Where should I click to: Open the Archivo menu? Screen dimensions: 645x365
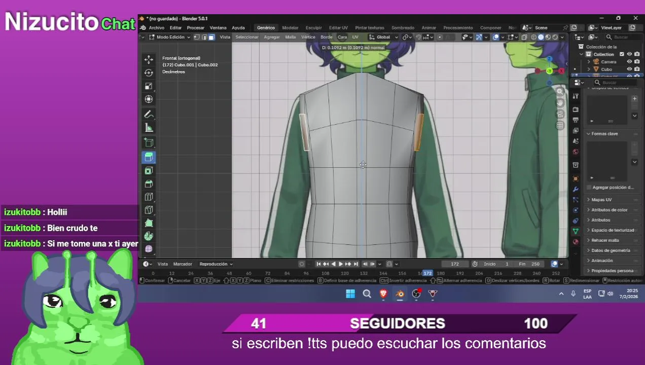157,28
